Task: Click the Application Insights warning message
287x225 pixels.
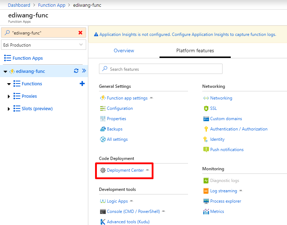Action: (188, 34)
